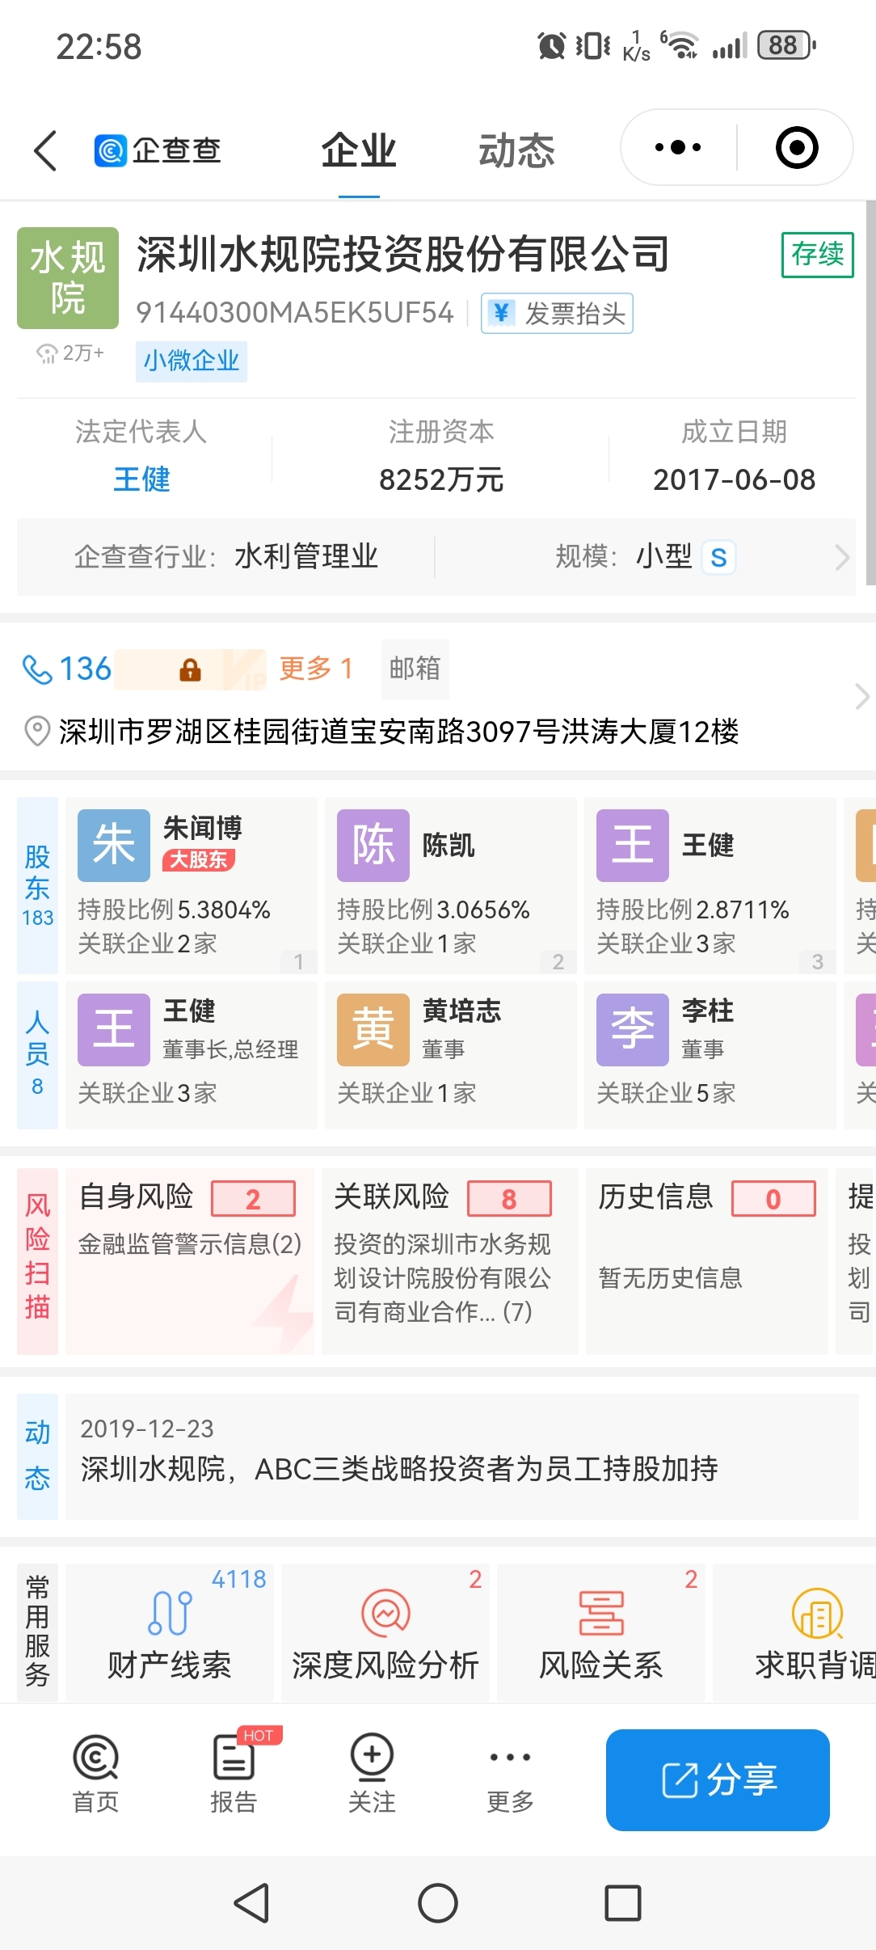Image resolution: width=876 pixels, height=1950 pixels.
Task: Tap the 存续 status badge
Action: coord(817,255)
